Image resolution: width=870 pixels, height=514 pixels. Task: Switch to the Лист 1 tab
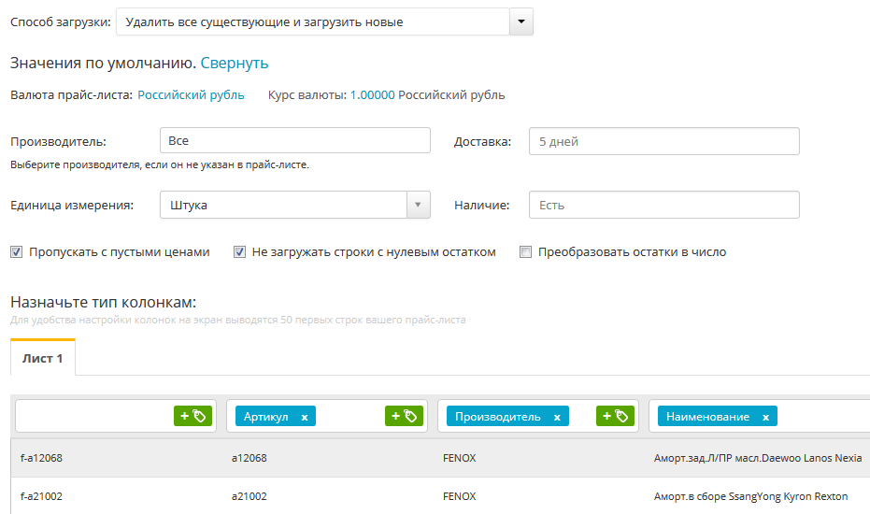click(x=43, y=359)
